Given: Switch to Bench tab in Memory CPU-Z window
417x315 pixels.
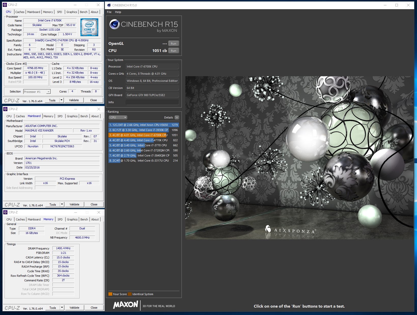Looking at the screenshot, I should click(84, 219).
